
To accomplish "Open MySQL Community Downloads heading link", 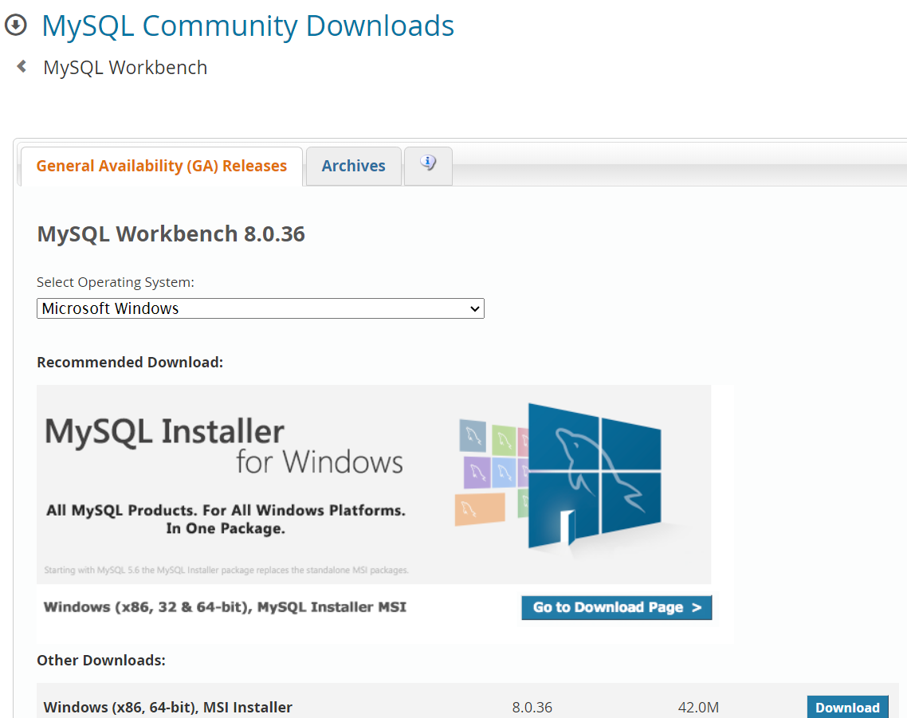I will click(x=248, y=26).
